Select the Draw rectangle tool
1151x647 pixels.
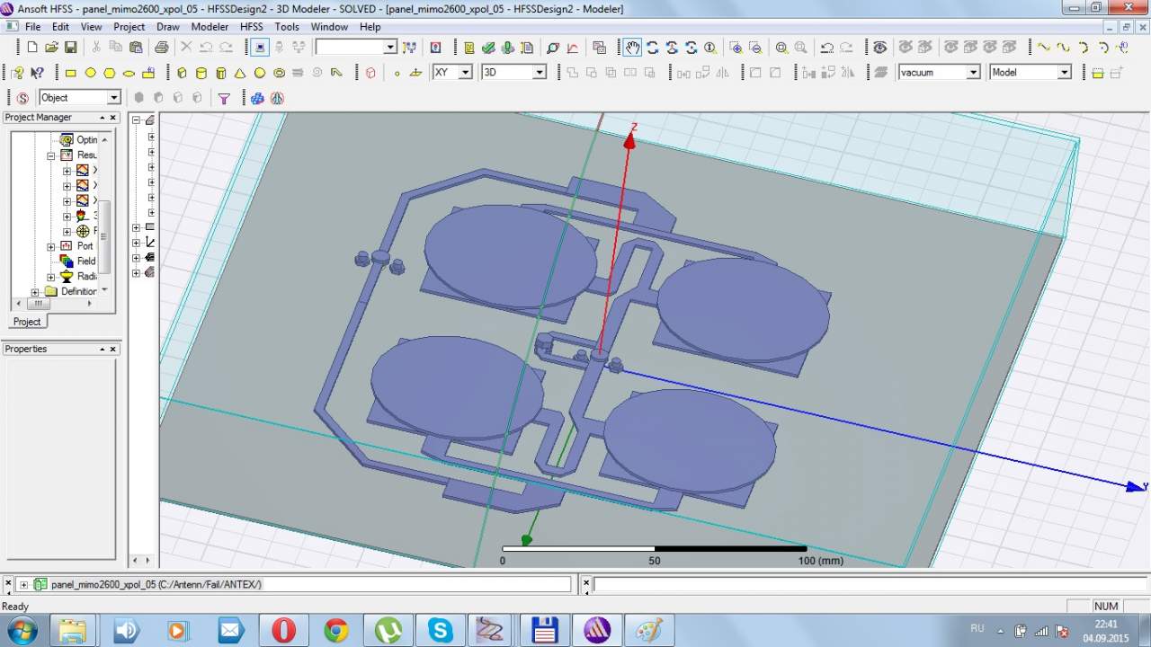70,73
